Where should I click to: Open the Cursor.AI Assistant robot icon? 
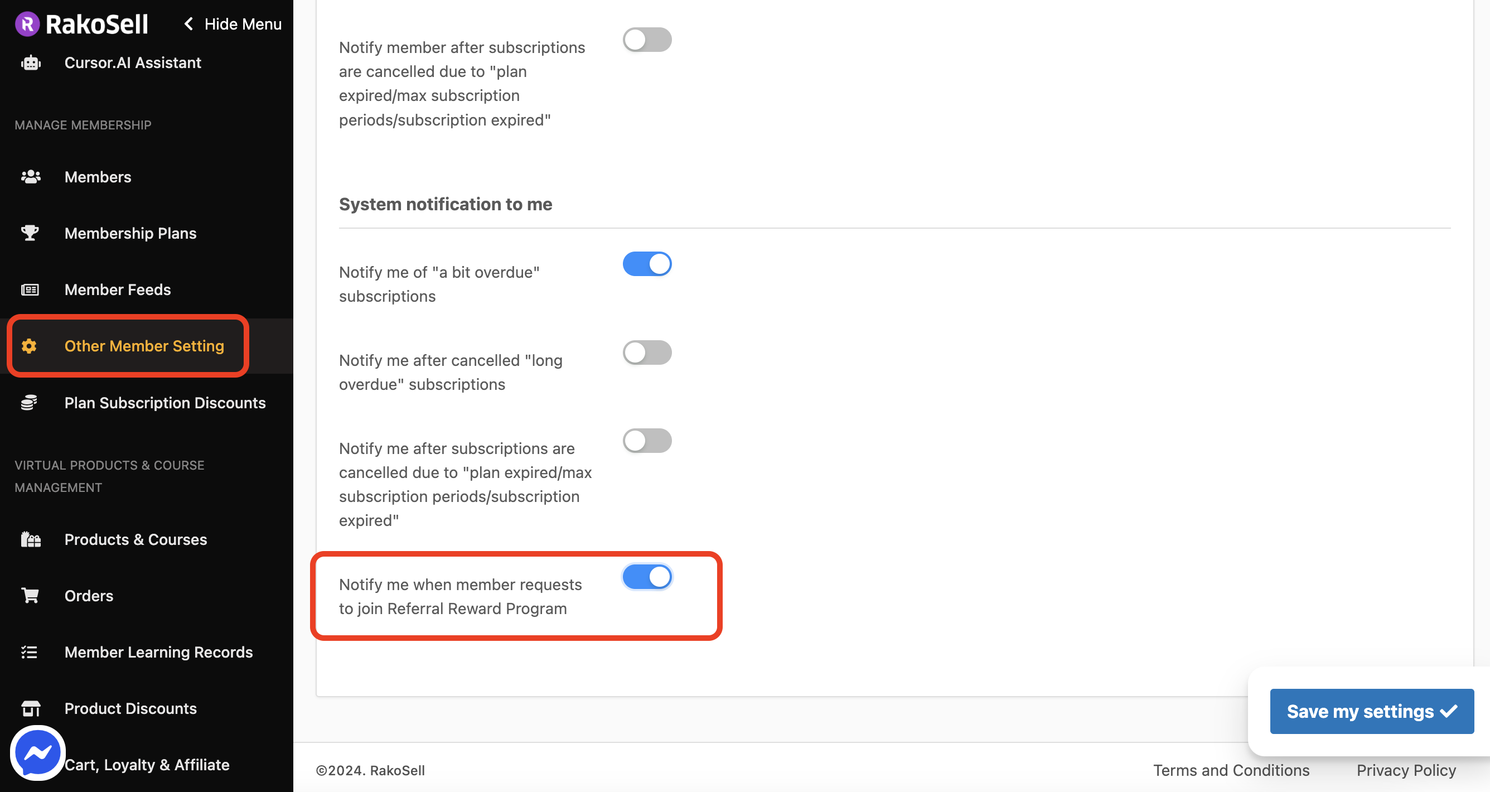click(31, 62)
